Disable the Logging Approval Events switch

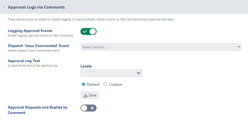point(88,32)
